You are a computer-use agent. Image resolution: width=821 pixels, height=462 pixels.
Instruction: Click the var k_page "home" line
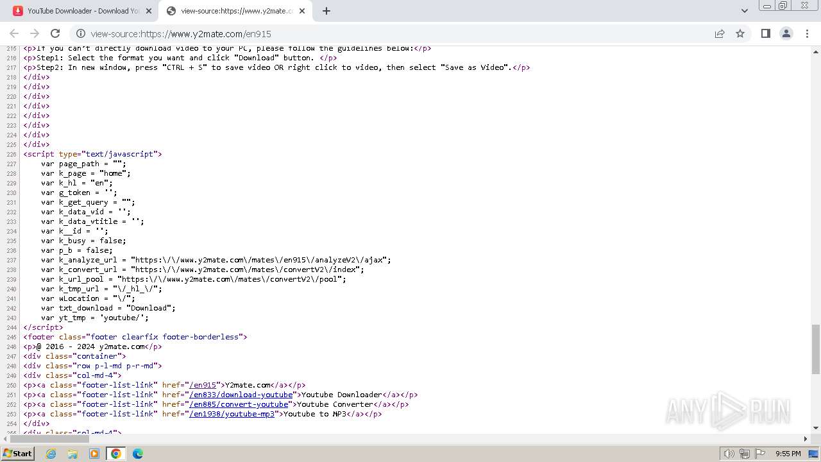[86, 173]
